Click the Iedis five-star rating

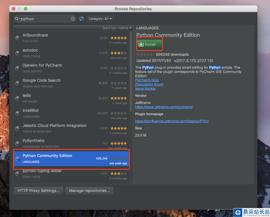click(119, 98)
